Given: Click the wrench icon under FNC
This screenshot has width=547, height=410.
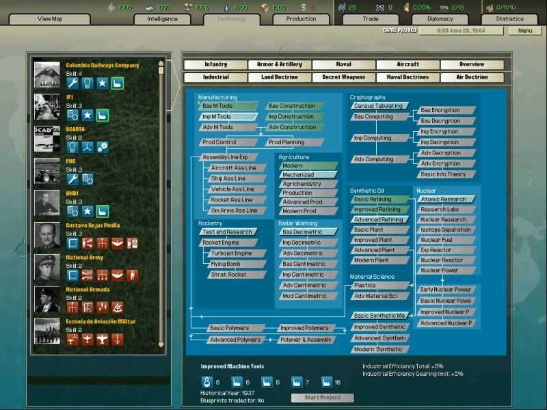Looking at the screenshot, I should tap(72, 179).
